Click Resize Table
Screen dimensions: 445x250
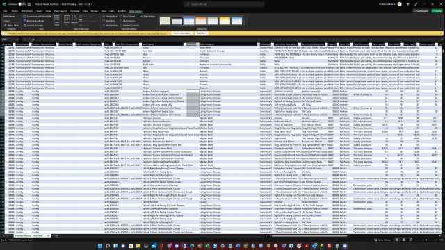[12, 25]
